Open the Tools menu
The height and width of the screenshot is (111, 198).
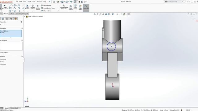(34, 2)
